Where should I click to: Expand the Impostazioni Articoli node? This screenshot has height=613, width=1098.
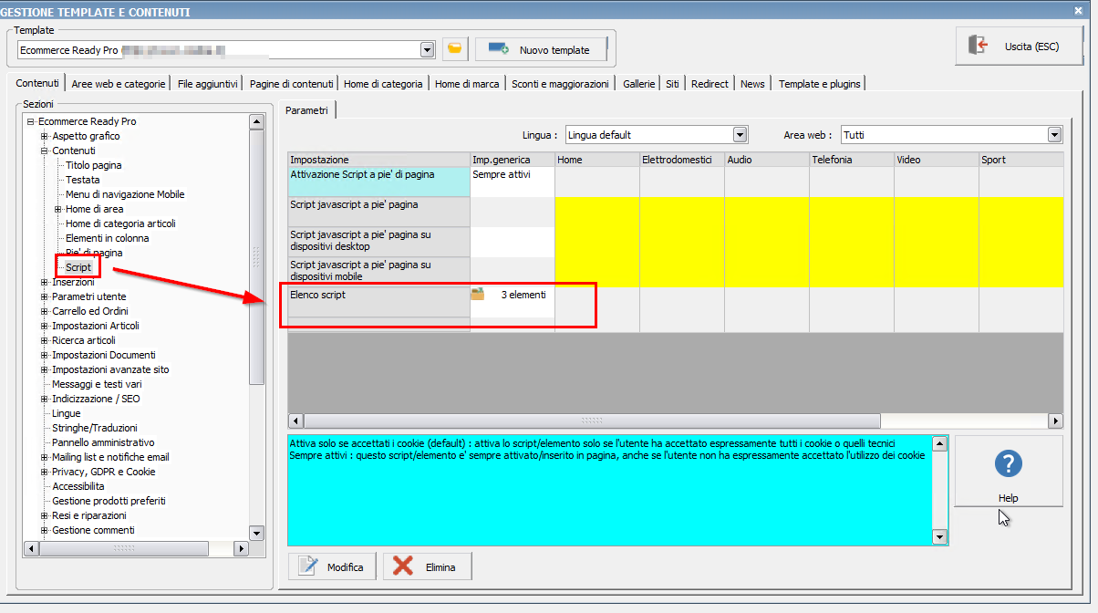coord(45,326)
